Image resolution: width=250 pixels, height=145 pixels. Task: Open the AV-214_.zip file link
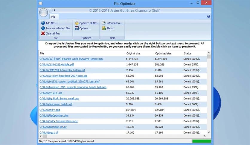click(x=51, y=93)
